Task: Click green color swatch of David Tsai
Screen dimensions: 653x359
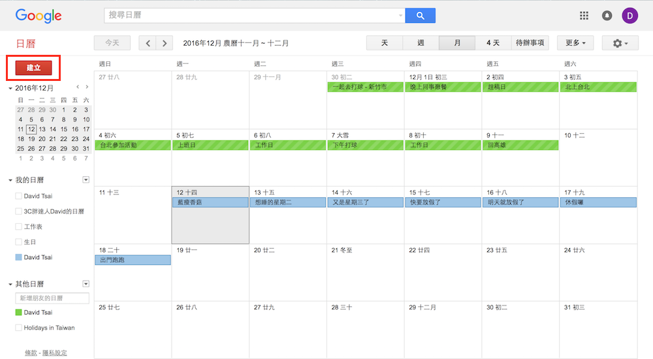Action: [x=18, y=313]
